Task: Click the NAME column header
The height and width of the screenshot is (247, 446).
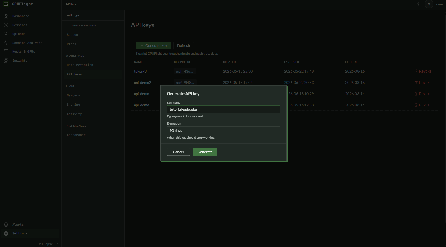Action: tap(138, 62)
